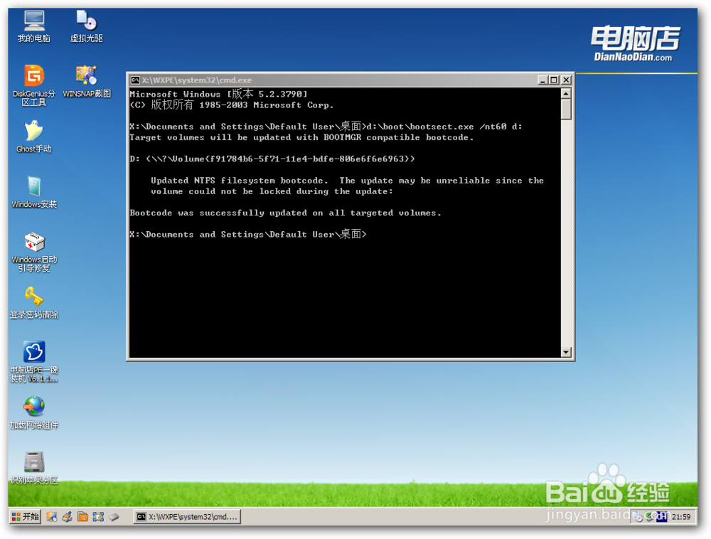Click the cmd window title bar icon

(x=135, y=80)
